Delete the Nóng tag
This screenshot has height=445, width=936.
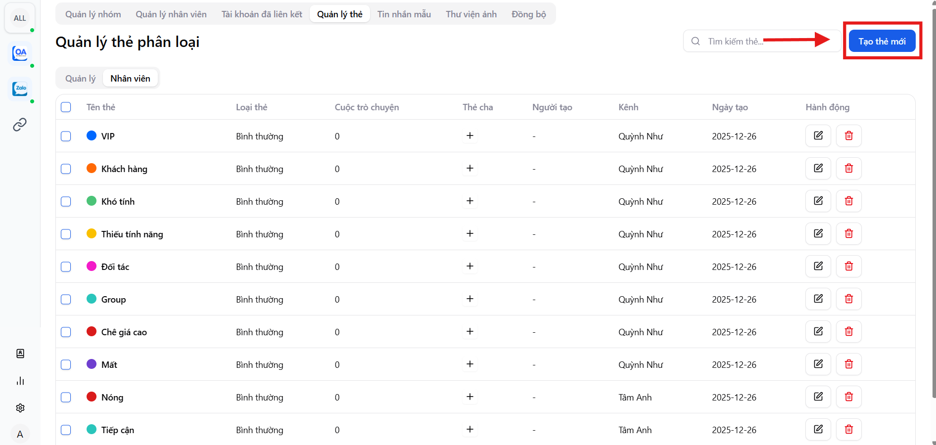(848, 397)
